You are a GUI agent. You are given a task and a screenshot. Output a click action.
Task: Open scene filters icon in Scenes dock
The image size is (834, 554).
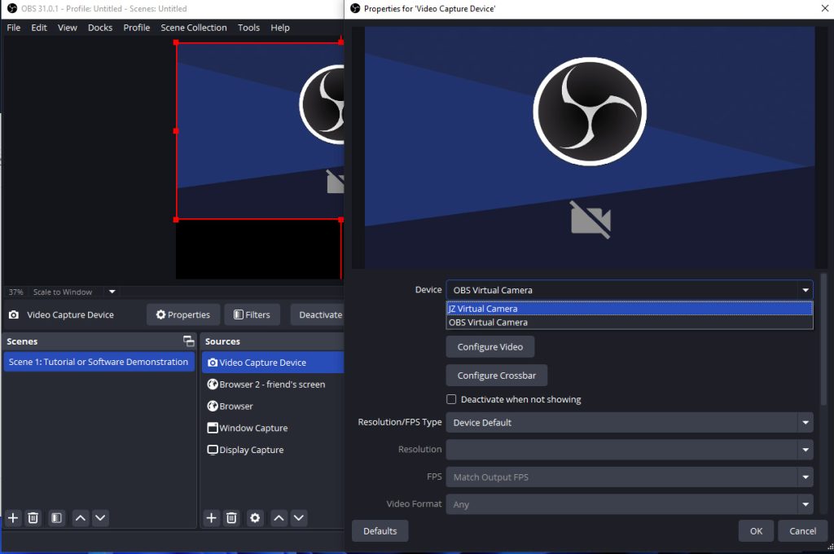point(56,518)
